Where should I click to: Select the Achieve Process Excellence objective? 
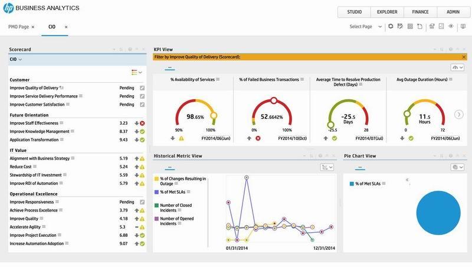(34, 210)
